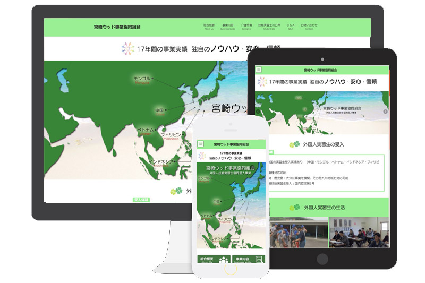Click clover icon beside 外国人実習生の受入 on tablet
Screen dimensions: 425x283
[295, 144]
